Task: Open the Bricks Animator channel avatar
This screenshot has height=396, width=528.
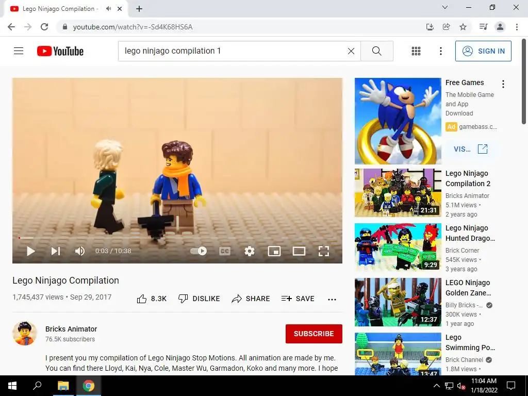Action: (24, 334)
